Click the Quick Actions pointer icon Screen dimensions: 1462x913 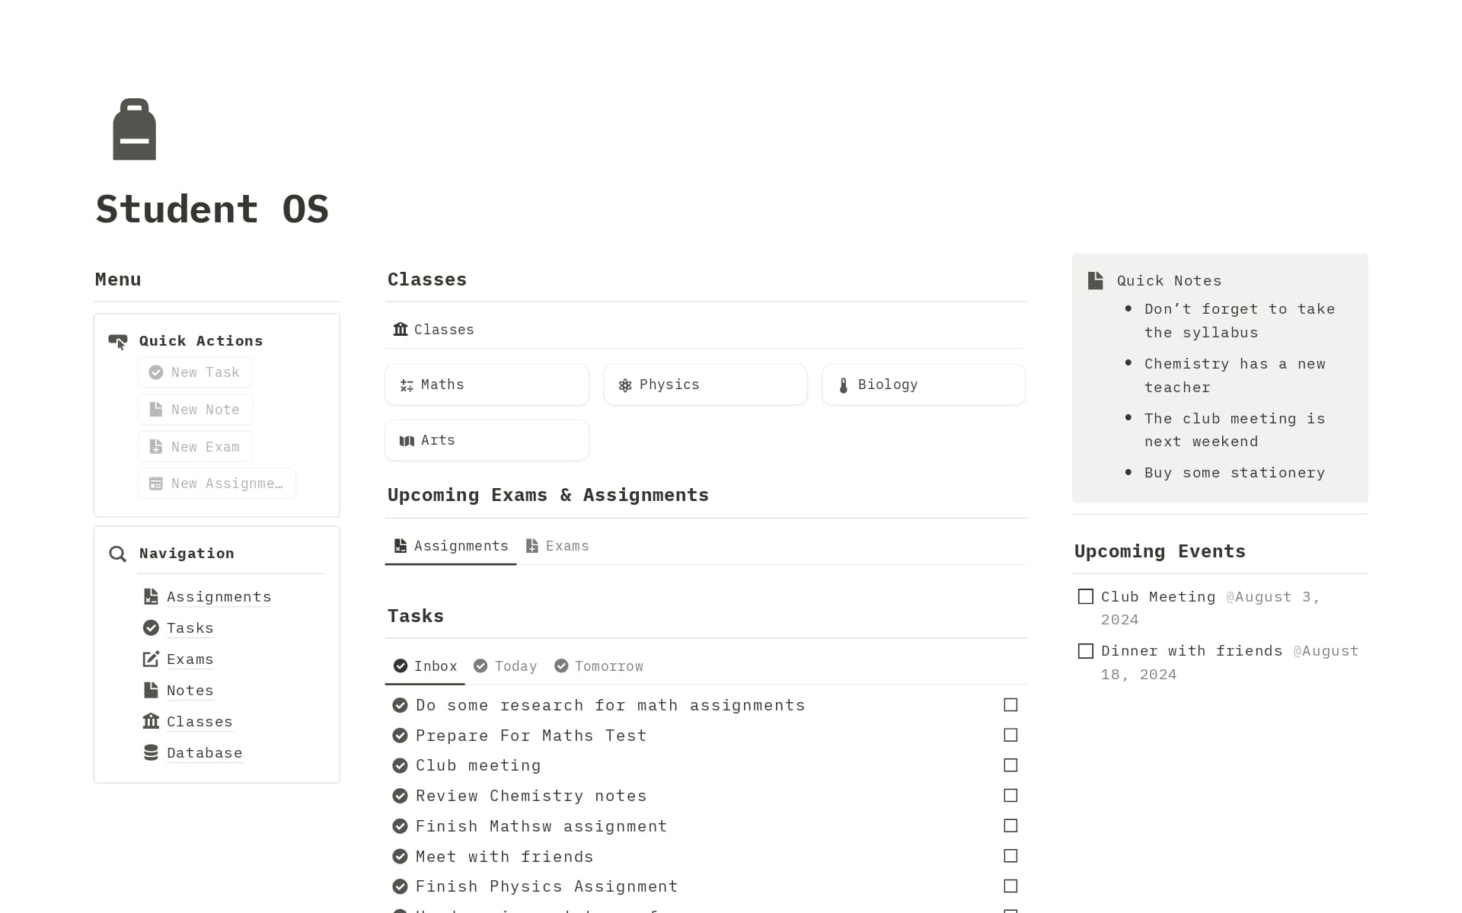point(119,341)
